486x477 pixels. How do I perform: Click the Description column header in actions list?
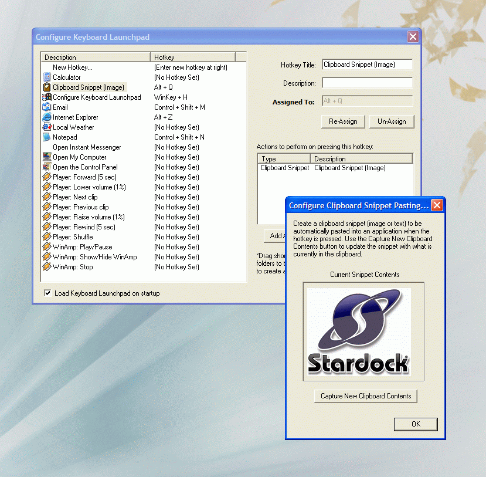click(362, 159)
